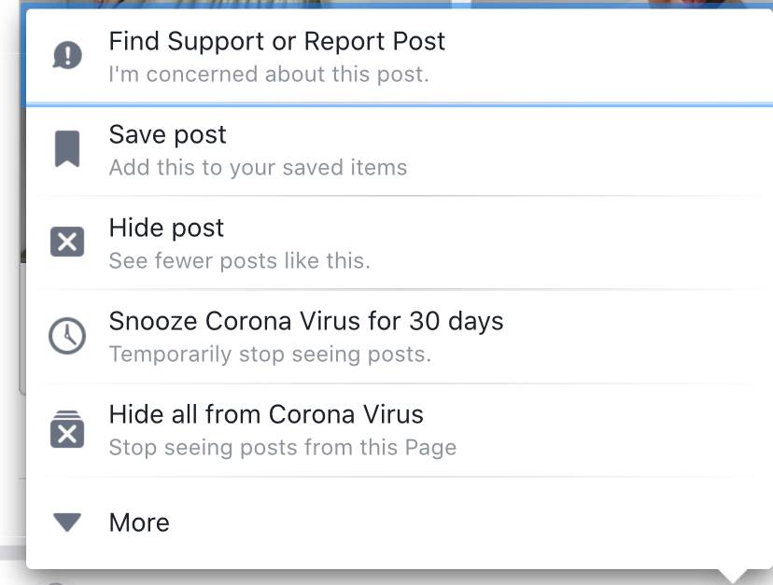Screen dimensions: 773x585
Task: Click 'Stop seeing posts from this Page'
Action: (283, 448)
